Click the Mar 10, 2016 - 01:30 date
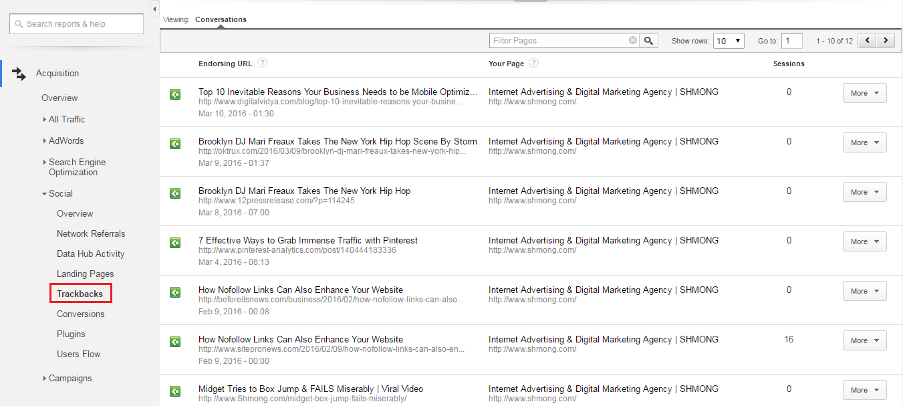This screenshot has width=903, height=406. tap(236, 114)
